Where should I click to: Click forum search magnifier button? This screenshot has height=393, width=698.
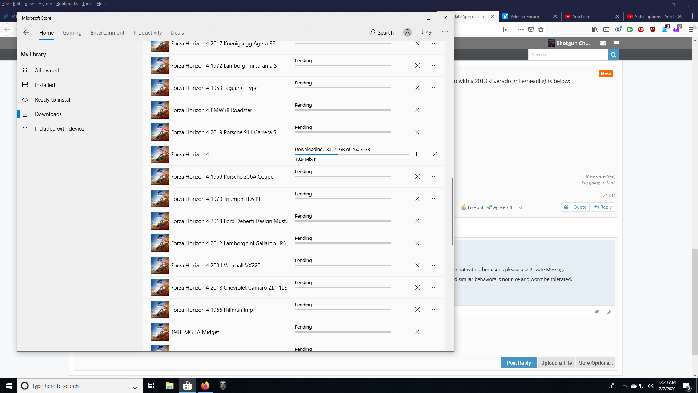coord(614,55)
